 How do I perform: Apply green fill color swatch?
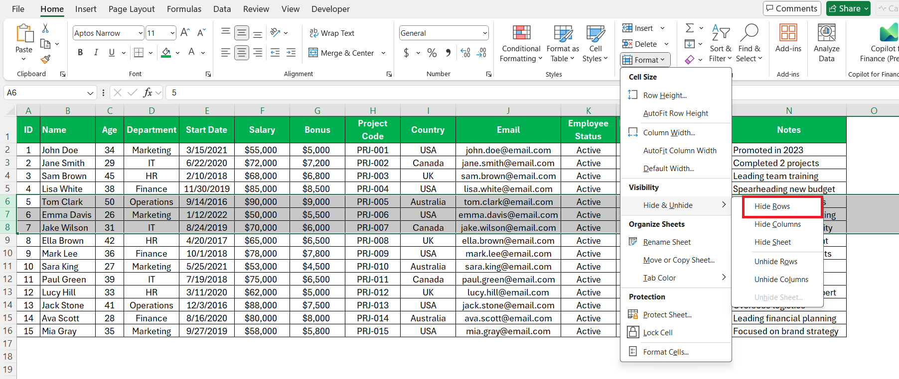(x=166, y=53)
